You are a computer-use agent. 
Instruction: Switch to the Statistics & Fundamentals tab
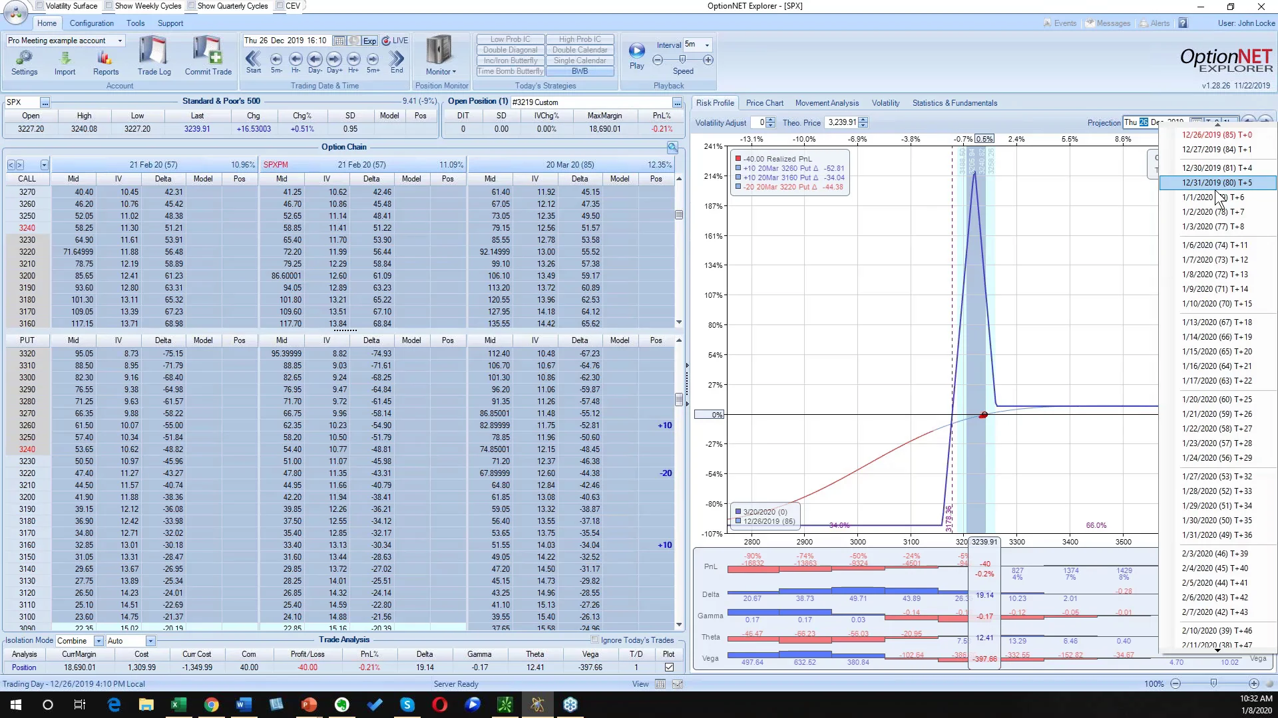click(955, 103)
